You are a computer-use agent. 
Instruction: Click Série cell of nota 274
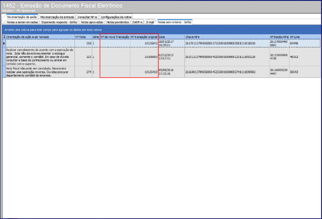click(x=96, y=72)
